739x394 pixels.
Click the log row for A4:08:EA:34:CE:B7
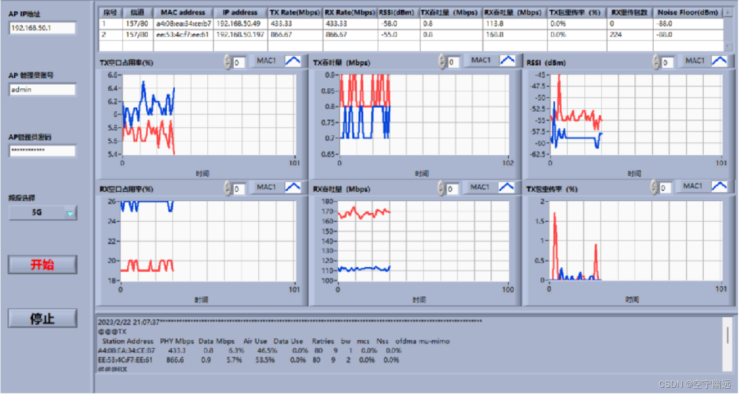pos(250,350)
